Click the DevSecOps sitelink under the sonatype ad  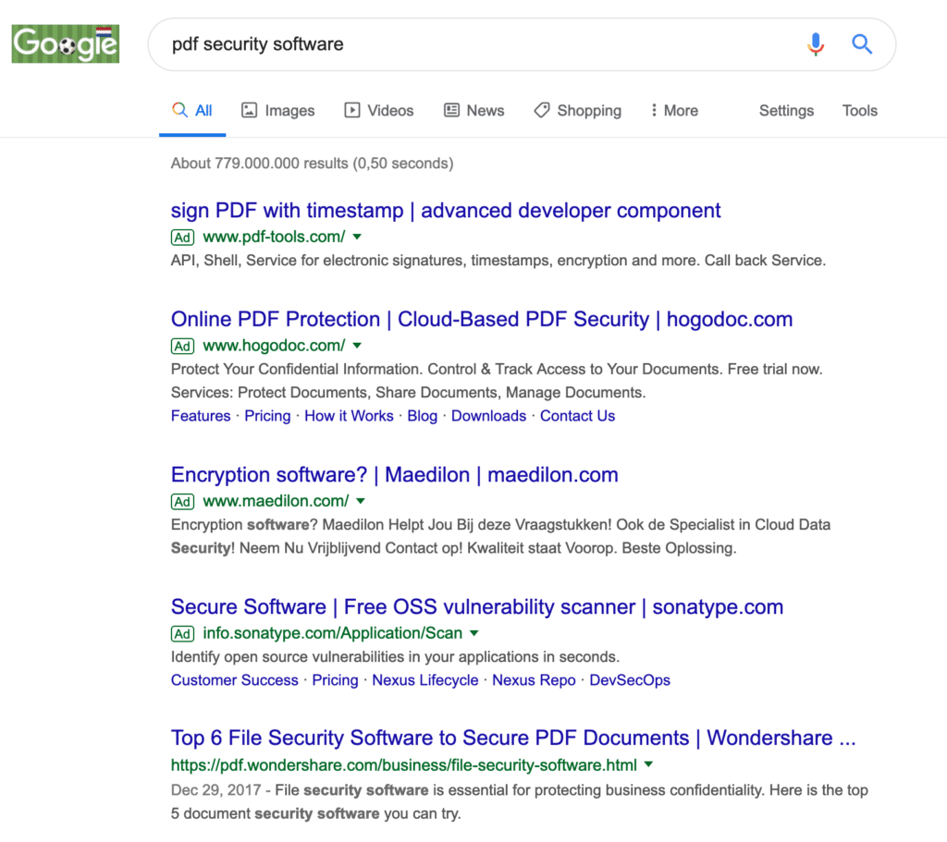click(x=630, y=680)
